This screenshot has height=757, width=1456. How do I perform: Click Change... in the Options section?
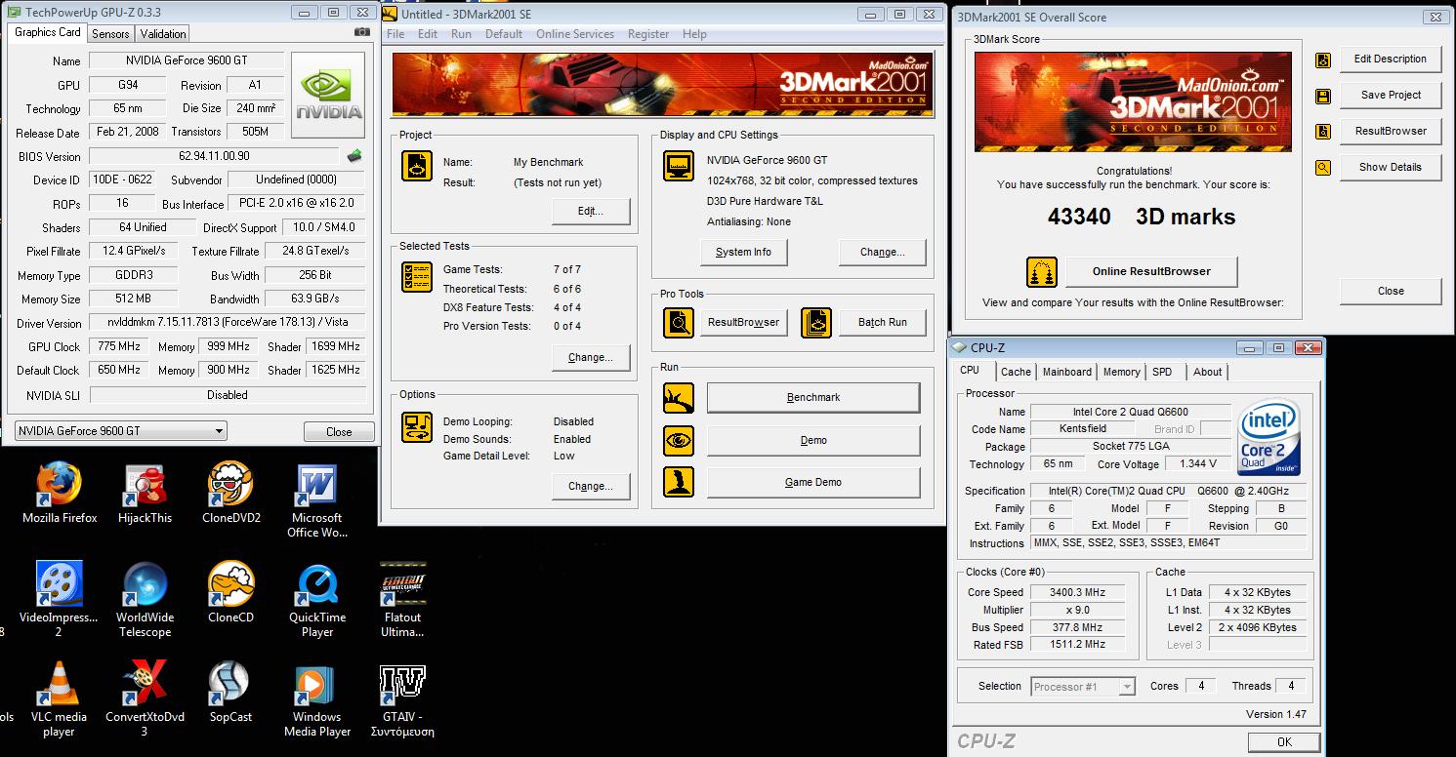[590, 486]
